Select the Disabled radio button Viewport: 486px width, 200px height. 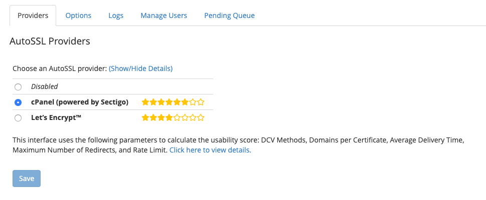(18, 87)
